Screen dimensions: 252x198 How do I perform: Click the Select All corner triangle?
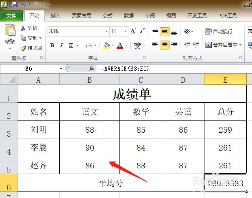coord(9,80)
